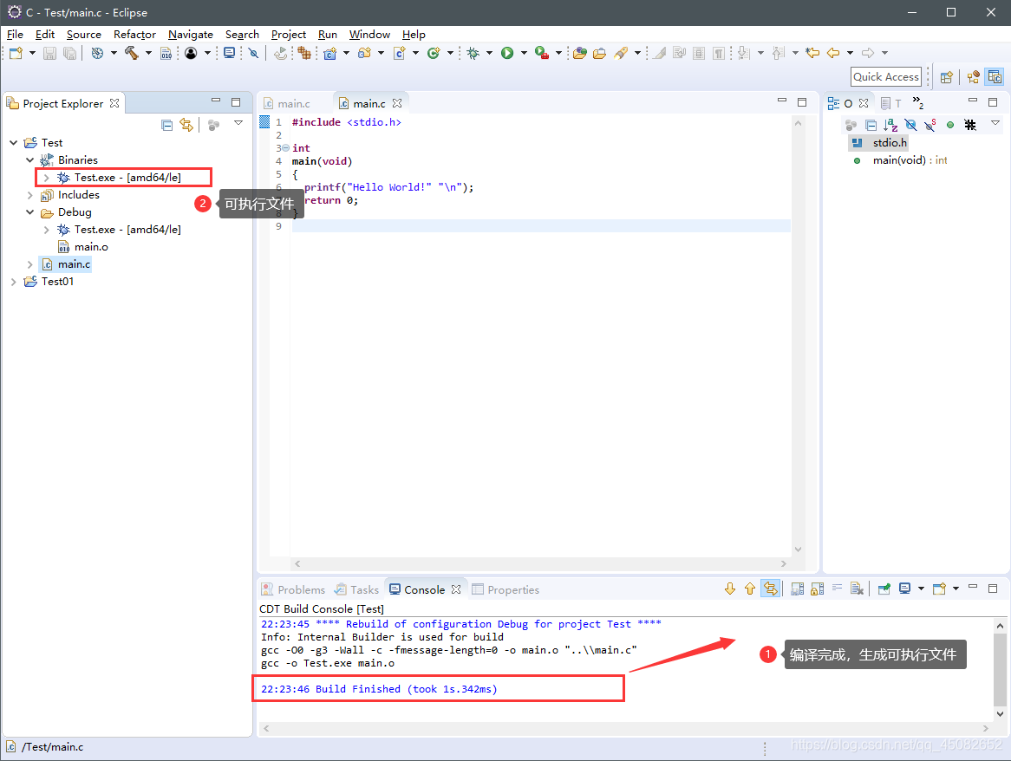Click the Clear Console icon

pyautogui.click(x=857, y=589)
